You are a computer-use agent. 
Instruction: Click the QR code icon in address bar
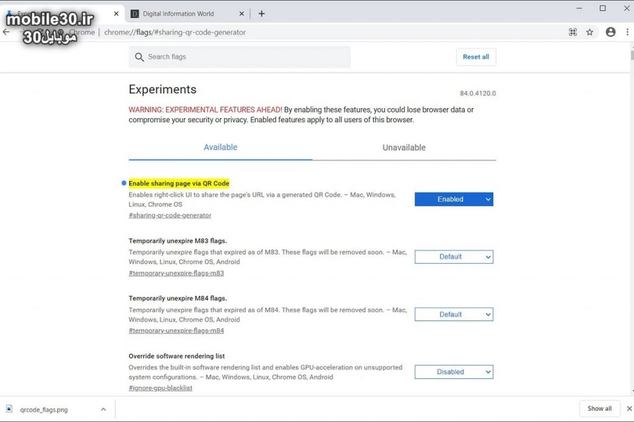(573, 32)
